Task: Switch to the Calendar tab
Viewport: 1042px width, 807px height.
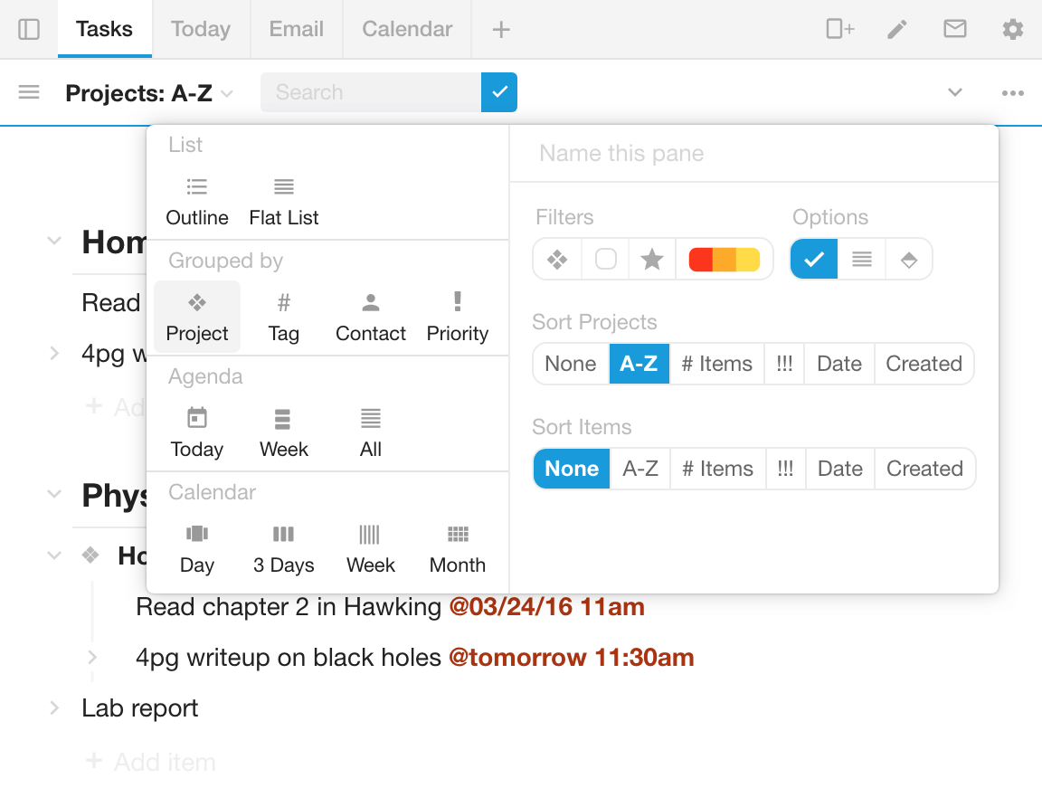Action: click(x=407, y=29)
